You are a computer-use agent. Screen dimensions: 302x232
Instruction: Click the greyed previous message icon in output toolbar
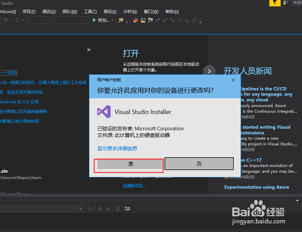click(100, 209)
